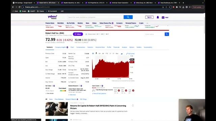Click the Quote Lookup input field
This screenshot has width=216, height=121.
point(155,34)
